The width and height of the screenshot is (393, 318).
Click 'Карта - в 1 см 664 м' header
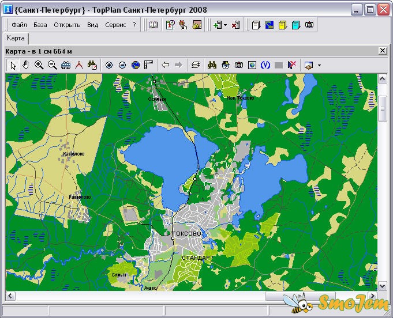click(39, 51)
